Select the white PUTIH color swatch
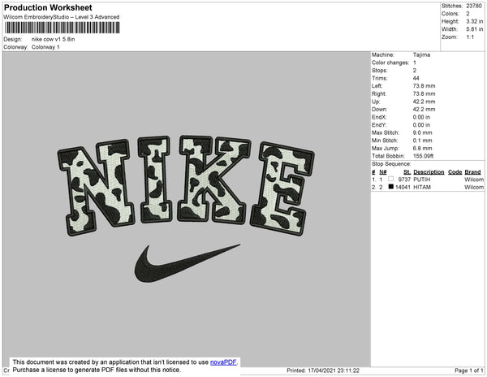Viewport: 487px width, 377px height. pyautogui.click(x=390, y=179)
